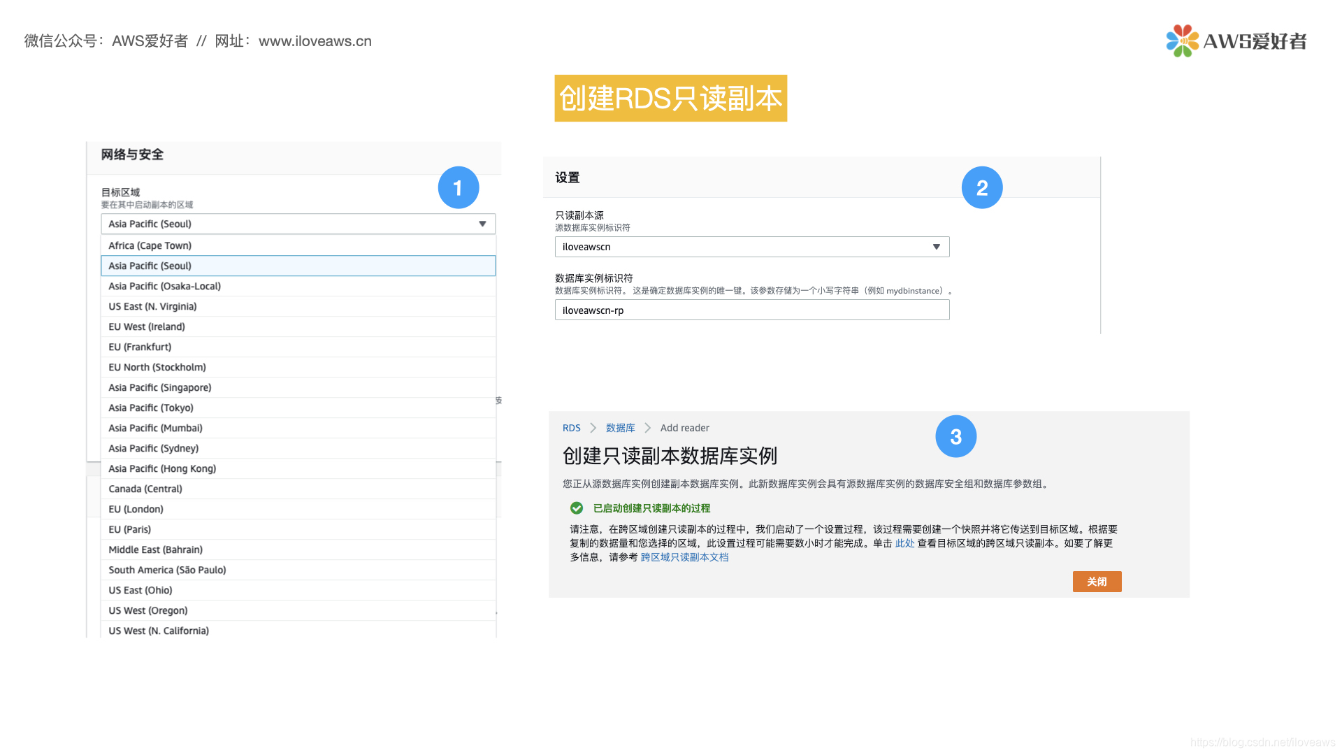Click the blue circle numbered 3
Screen dimensions: 1342x755
955,437
